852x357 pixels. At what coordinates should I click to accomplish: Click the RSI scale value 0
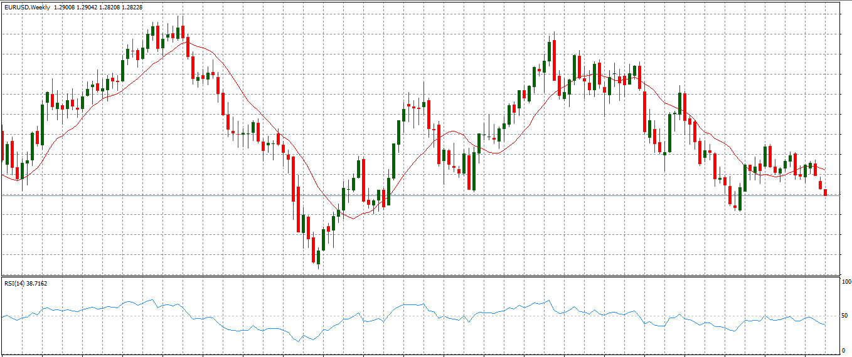pyautogui.click(x=844, y=350)
